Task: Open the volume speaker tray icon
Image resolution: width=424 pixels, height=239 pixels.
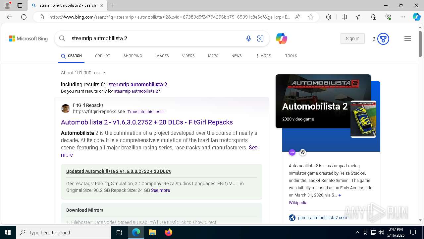Action: point(381,232)
